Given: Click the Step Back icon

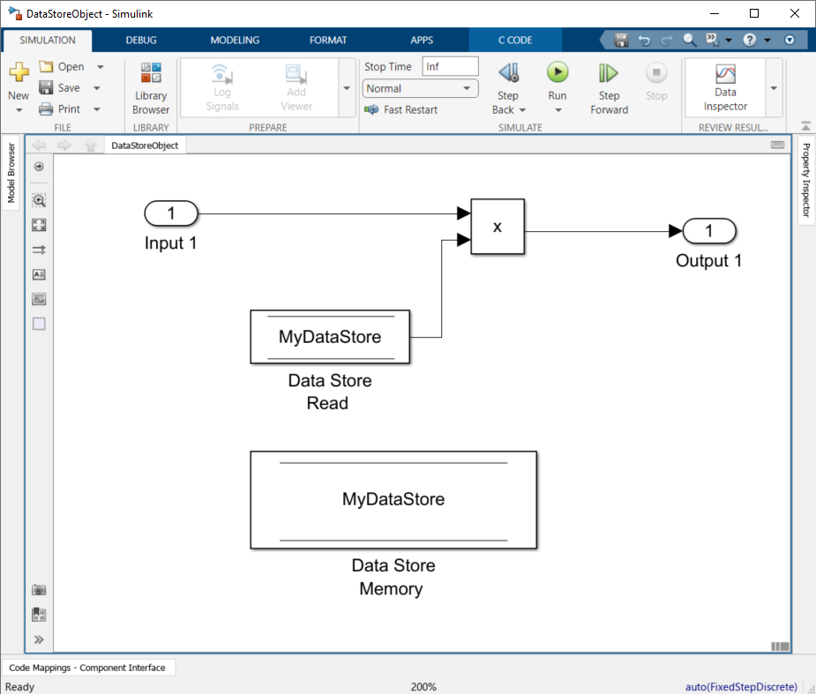Looking at the screenshot, I should coord(508,73).
